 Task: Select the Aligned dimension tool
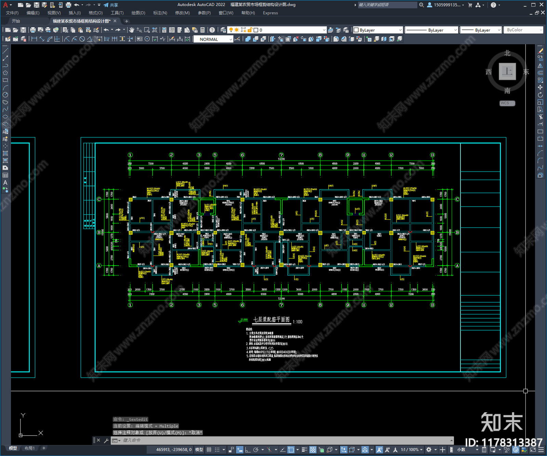(42, 39)
